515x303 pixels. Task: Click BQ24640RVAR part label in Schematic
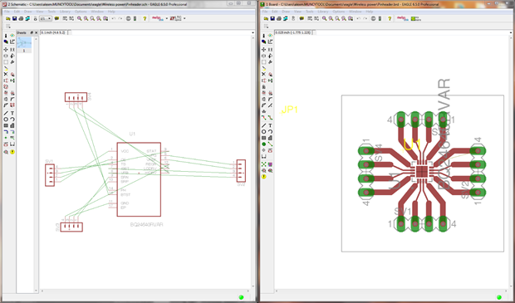point(146,225)
